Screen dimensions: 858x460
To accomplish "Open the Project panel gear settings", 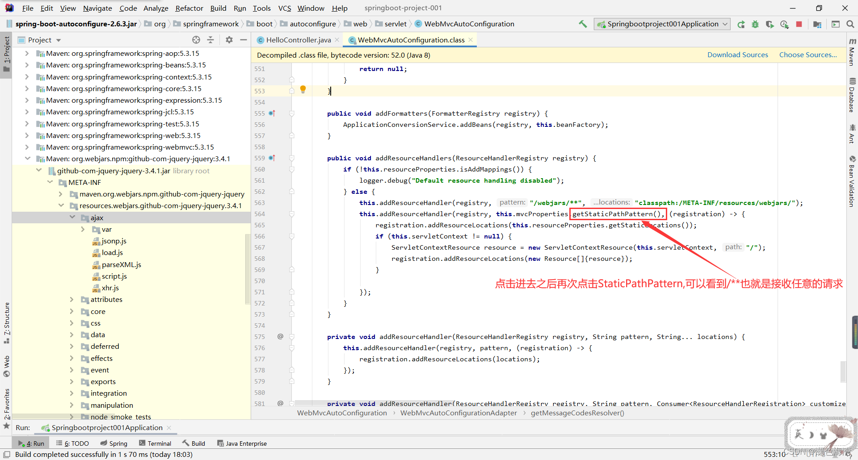I will pos(229,40).
